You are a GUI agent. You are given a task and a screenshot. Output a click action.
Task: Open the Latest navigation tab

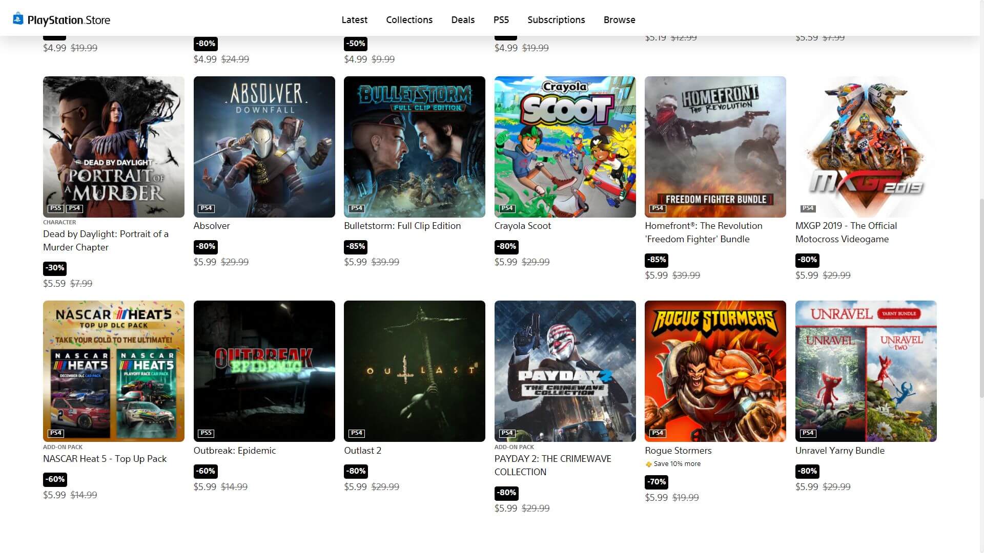(x=354, y=19)
